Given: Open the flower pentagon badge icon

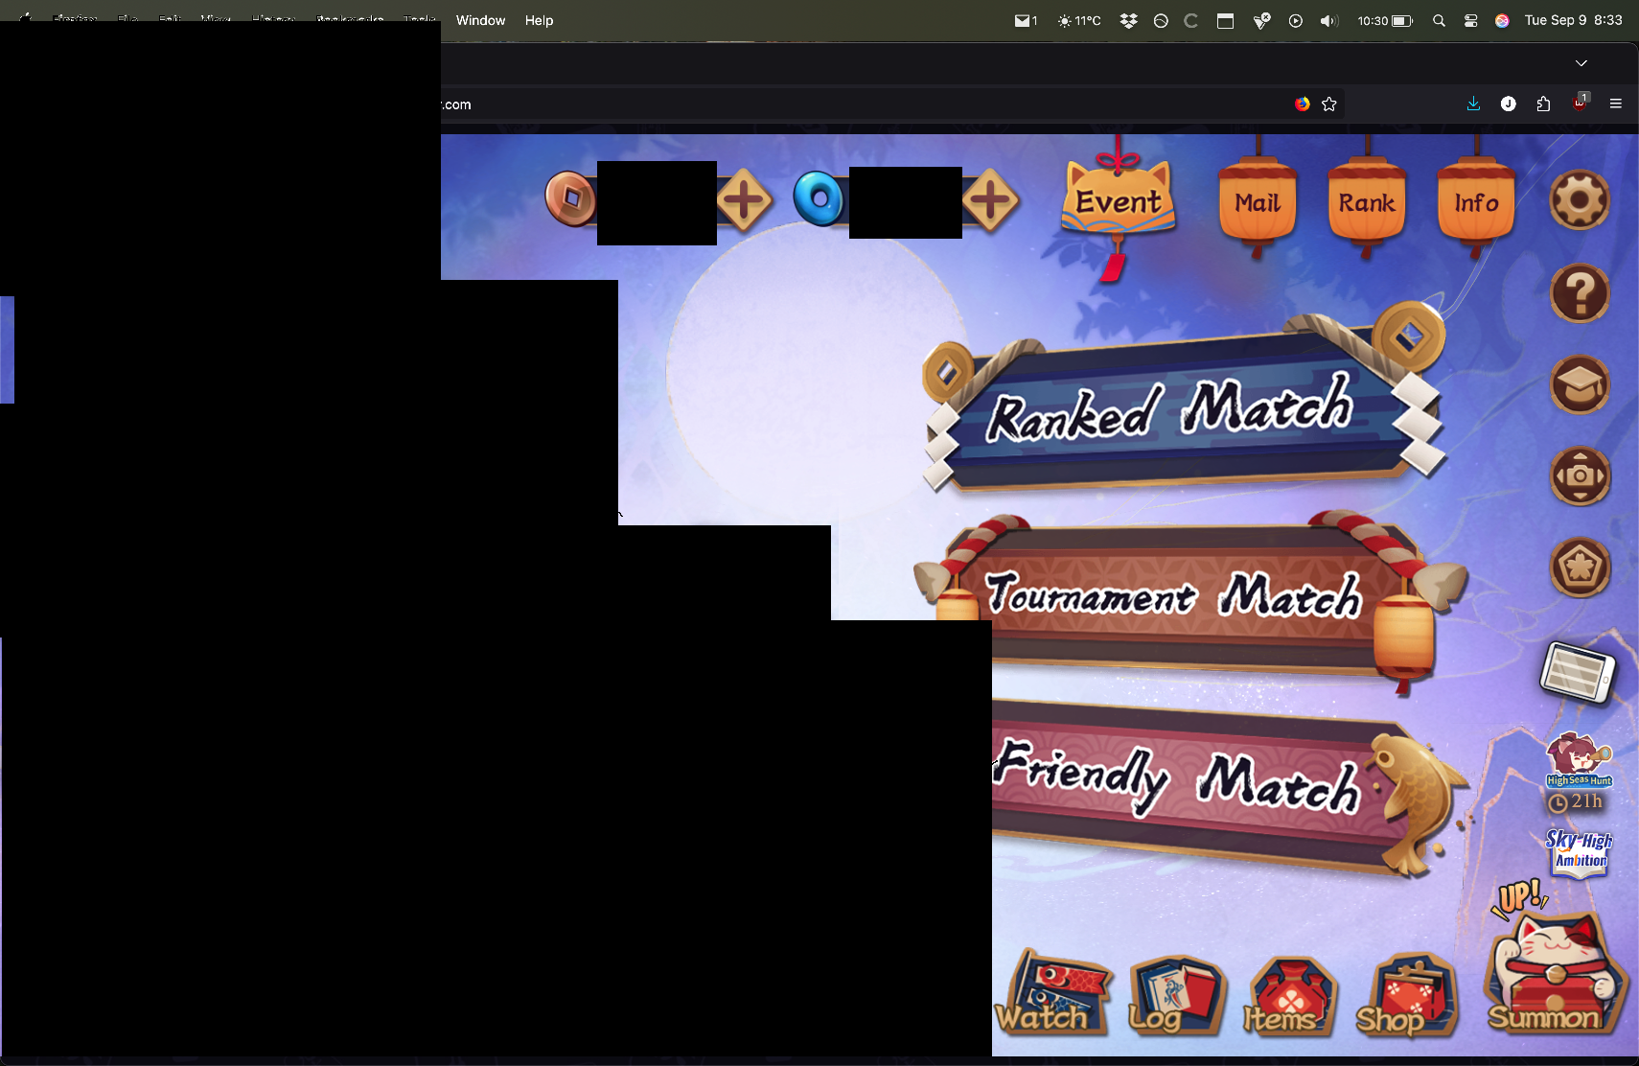Looking at the screenshot, I should point(1580,568).
